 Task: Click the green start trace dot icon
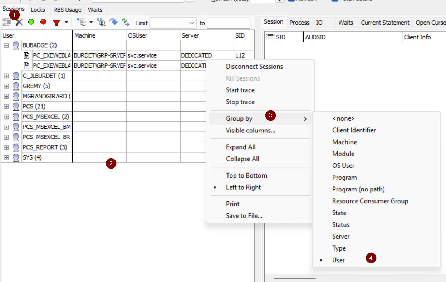[31, 22]
